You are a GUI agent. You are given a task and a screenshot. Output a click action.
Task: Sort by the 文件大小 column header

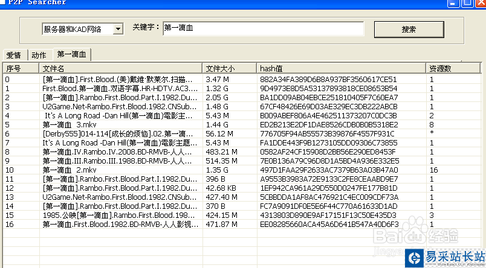tap(229, 68)
